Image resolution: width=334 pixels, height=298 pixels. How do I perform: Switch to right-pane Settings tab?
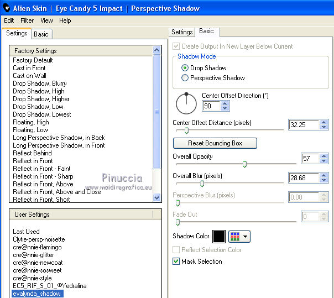[182, 32]
